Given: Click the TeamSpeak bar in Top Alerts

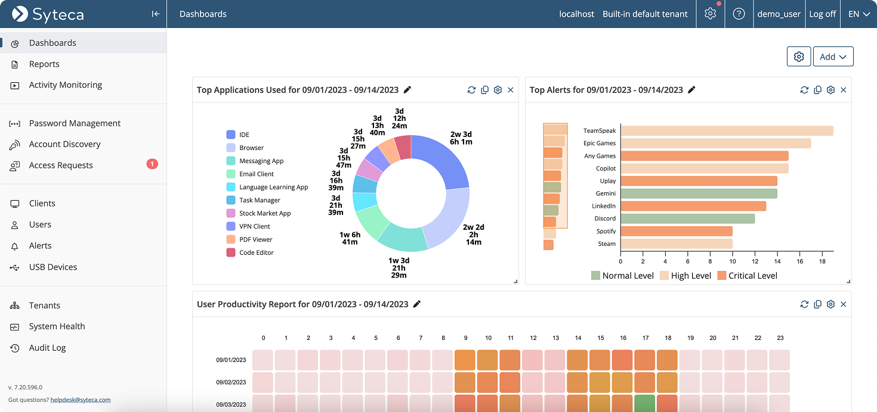Looking at the screenshot, I should tap(727, 131).
